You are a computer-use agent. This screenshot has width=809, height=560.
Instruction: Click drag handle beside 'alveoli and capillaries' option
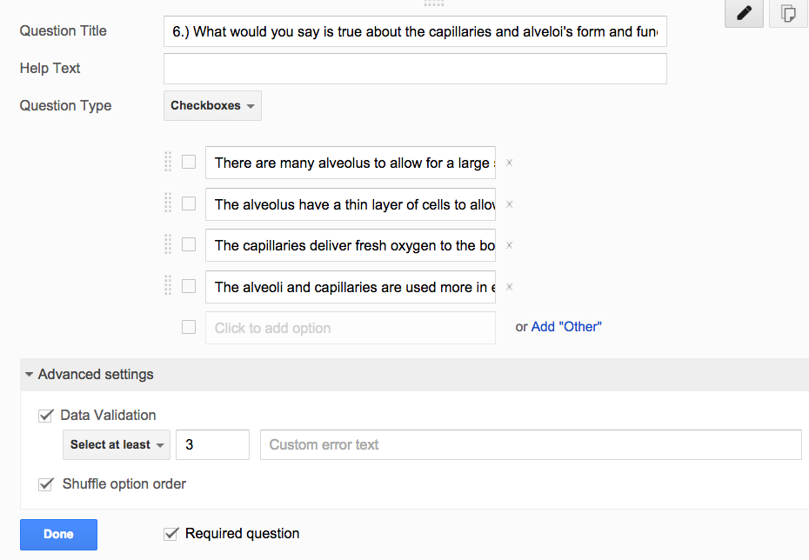point(168,285)
